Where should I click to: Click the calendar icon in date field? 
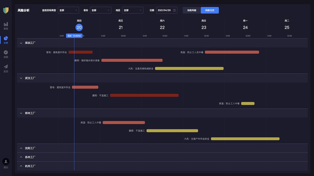pos(174,10)
